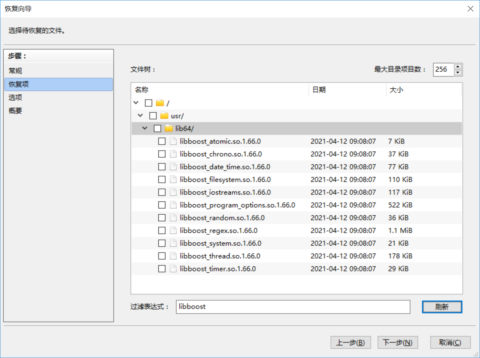
Task: Open the 概要 step in sidebar
Action: pos(16,111)
